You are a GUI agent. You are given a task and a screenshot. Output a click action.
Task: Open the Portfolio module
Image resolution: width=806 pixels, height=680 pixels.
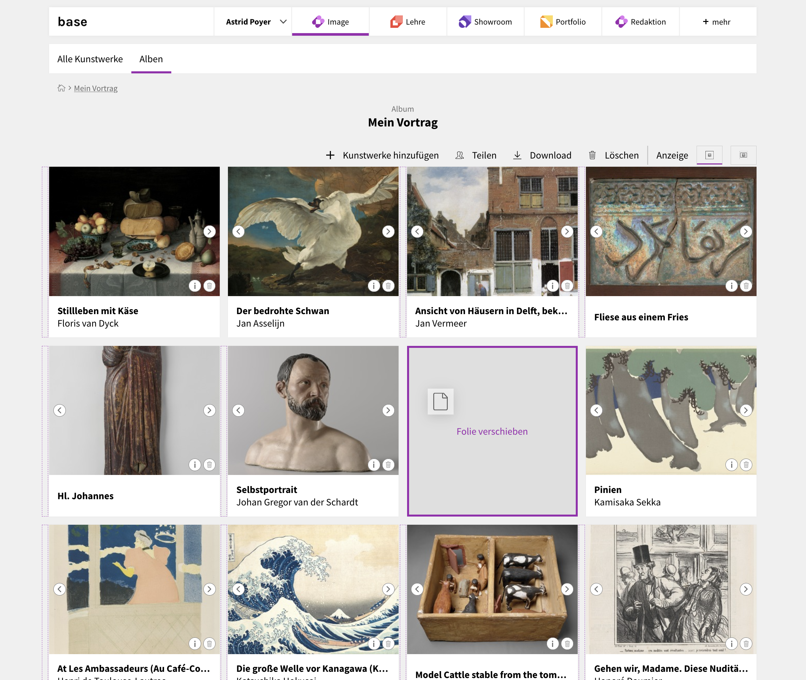(x=563, y=22)
